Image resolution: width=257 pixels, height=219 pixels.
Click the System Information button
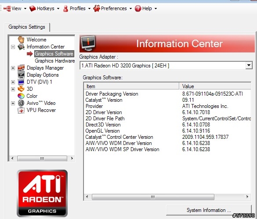[209, 210]
